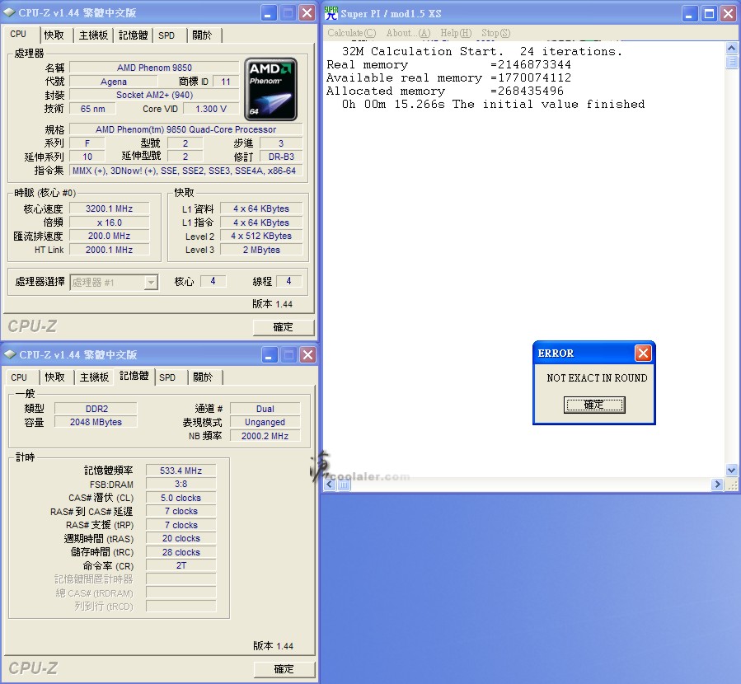Click the Level 2 cache value '4 x 512 KBytes'
Screen dimensions: 741x684
[261, 237]
